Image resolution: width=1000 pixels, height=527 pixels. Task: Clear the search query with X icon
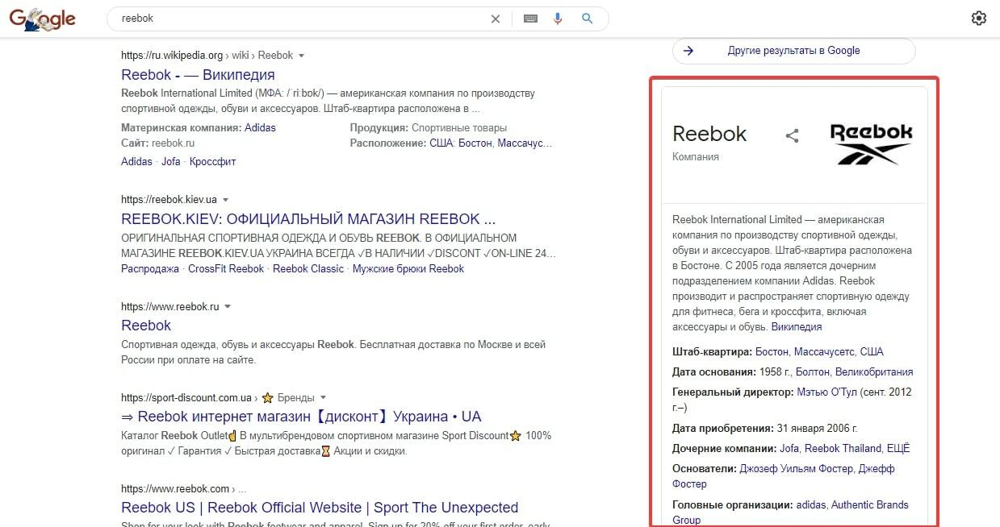click(x=496, y=19)
